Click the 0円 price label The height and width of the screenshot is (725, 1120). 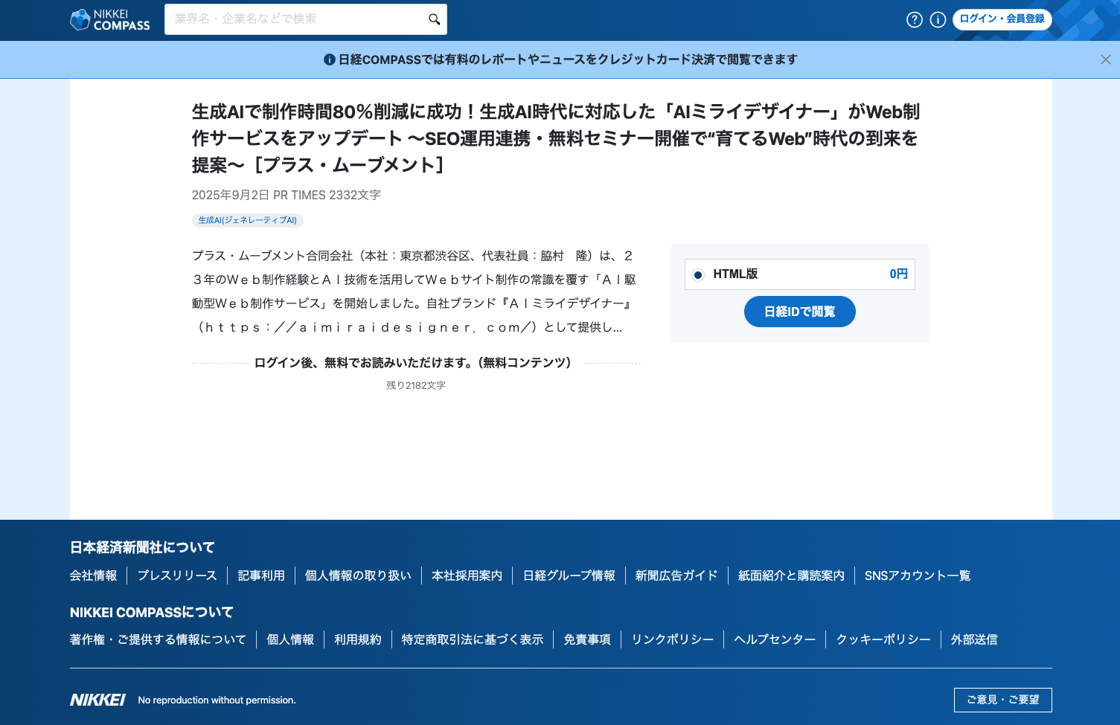pyautogui.click(x=899, y=274)
